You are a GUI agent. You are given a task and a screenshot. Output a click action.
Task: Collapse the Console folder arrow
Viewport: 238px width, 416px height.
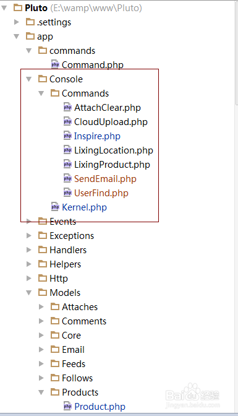[x=29, y=79]
